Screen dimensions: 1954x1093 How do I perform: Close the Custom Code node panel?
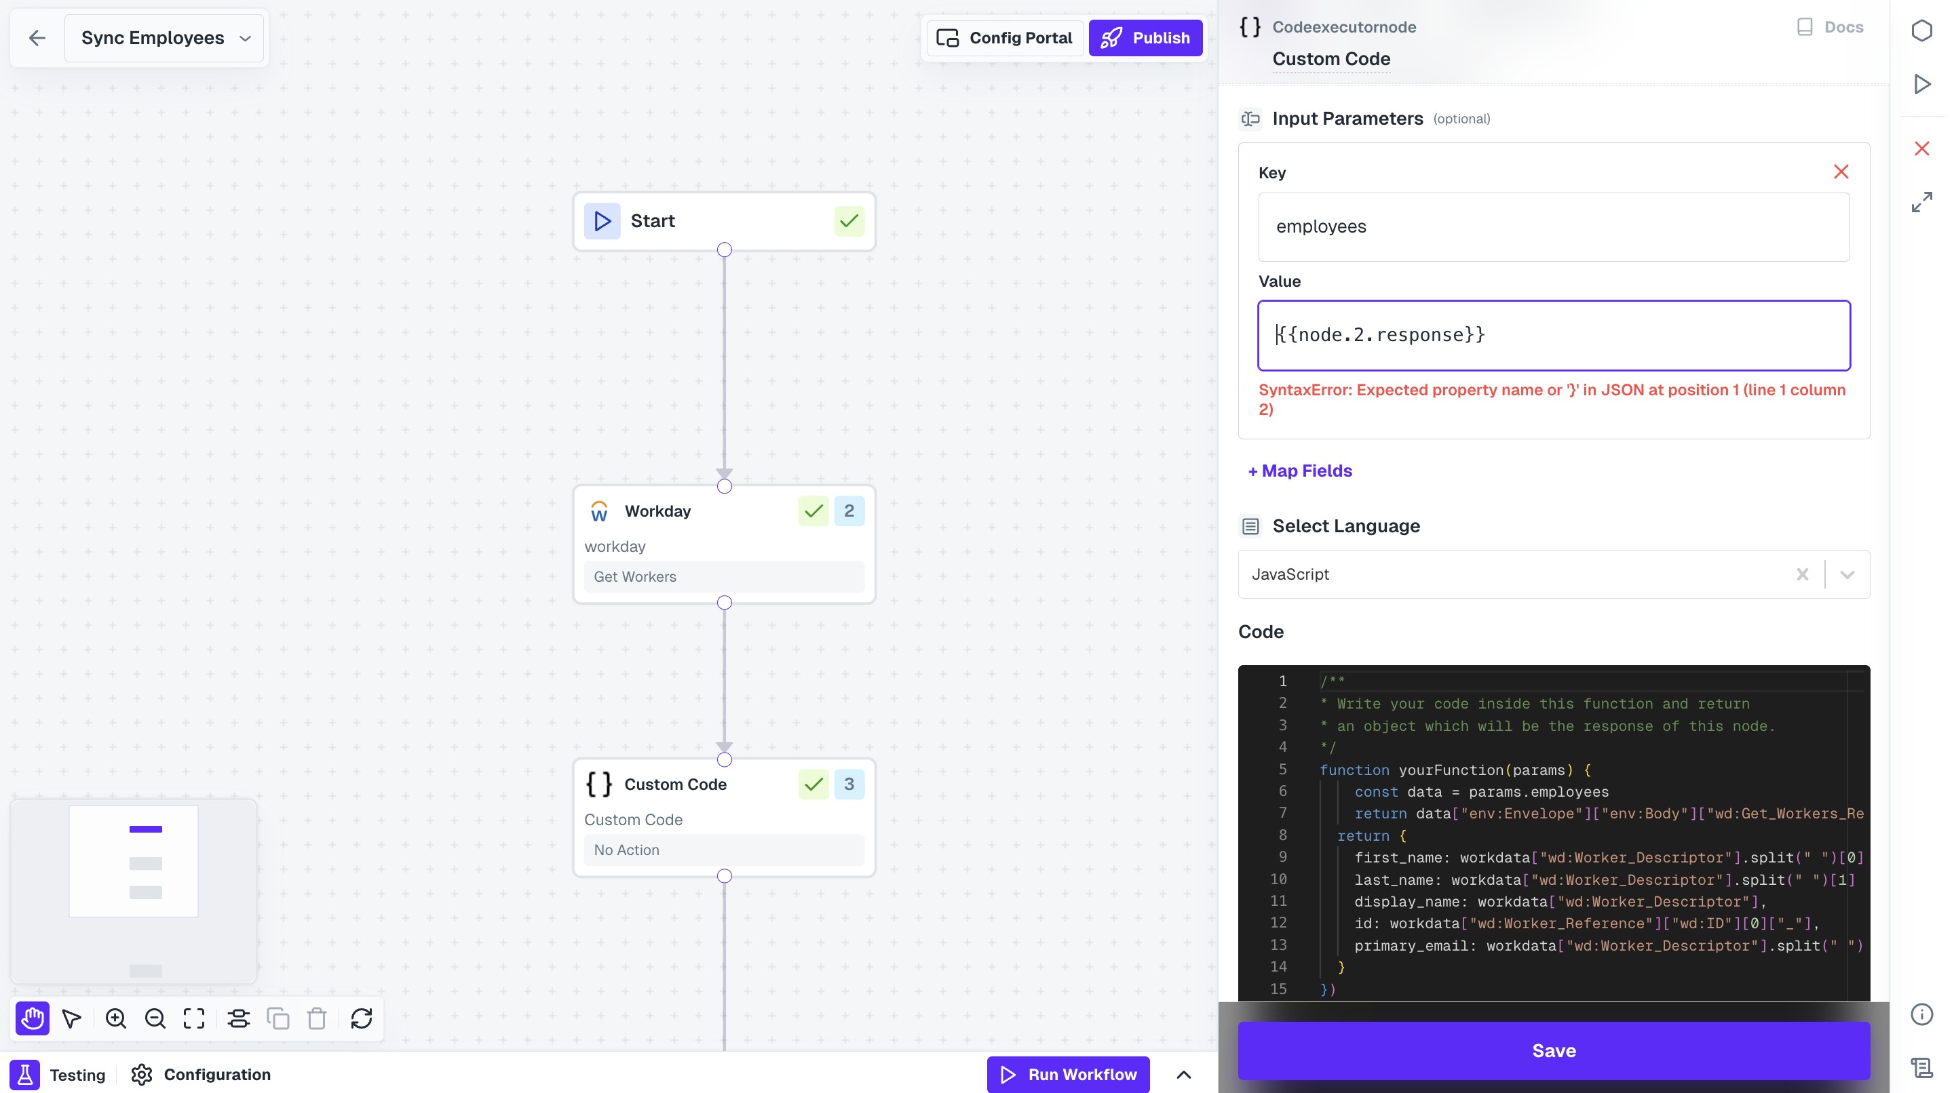[1922, 148]
